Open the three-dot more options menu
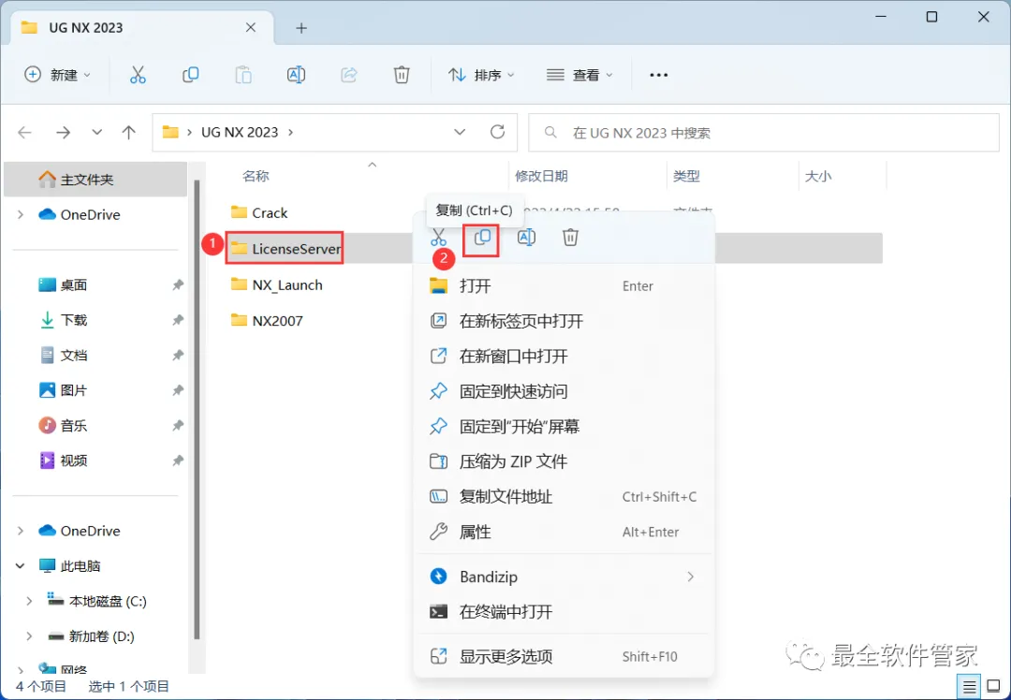1011x700 pixels. click(x=658, y=75)
